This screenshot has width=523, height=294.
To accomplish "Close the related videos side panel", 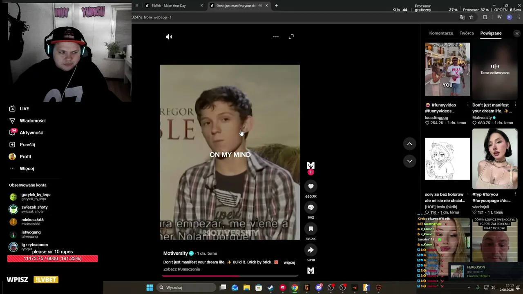I will click(517, 33).
